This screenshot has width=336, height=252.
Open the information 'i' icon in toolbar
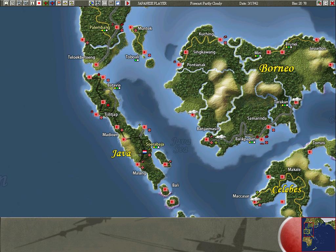point(32,3)
